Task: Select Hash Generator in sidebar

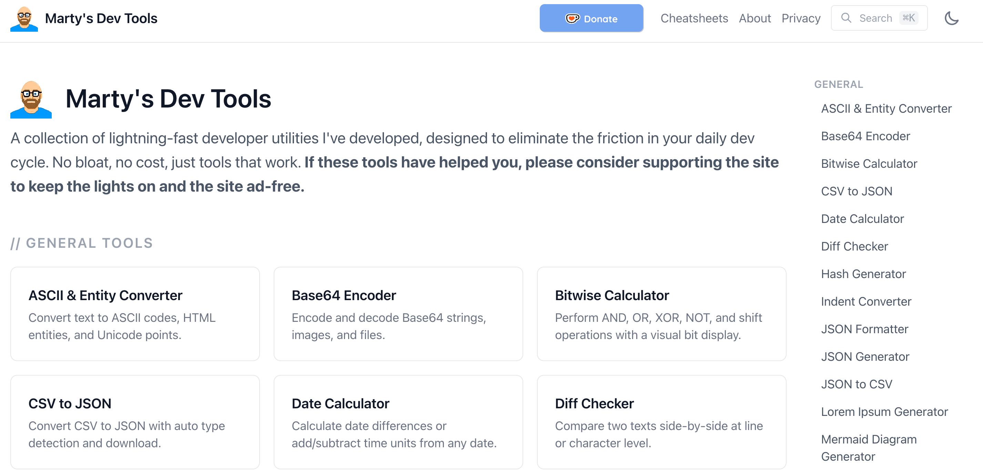Action: [x=863, y=274]
